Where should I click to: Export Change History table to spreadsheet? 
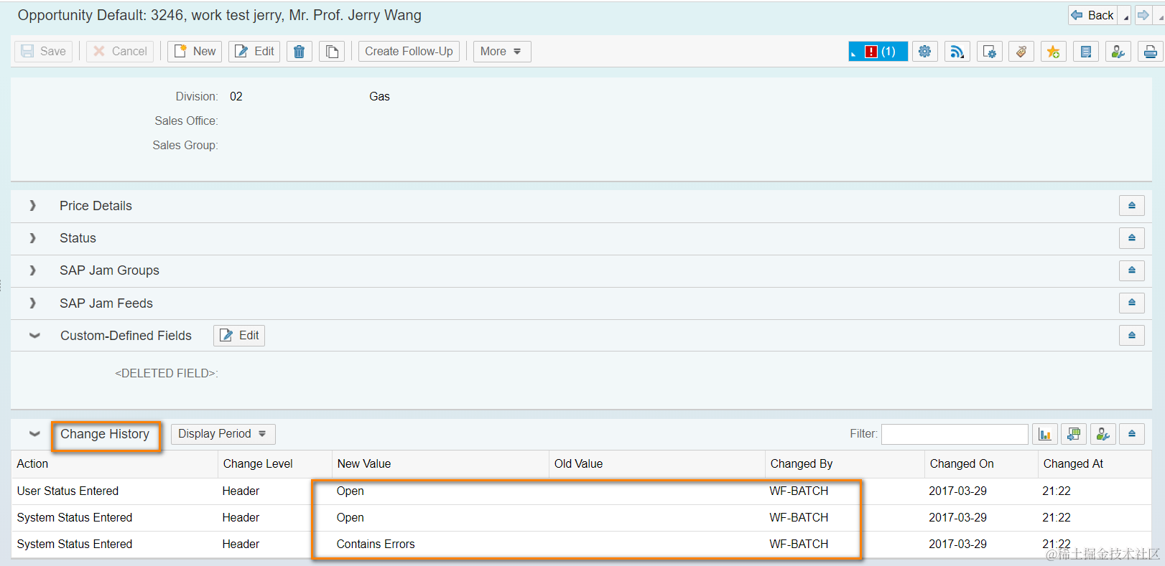click(x=1074, y=434)
